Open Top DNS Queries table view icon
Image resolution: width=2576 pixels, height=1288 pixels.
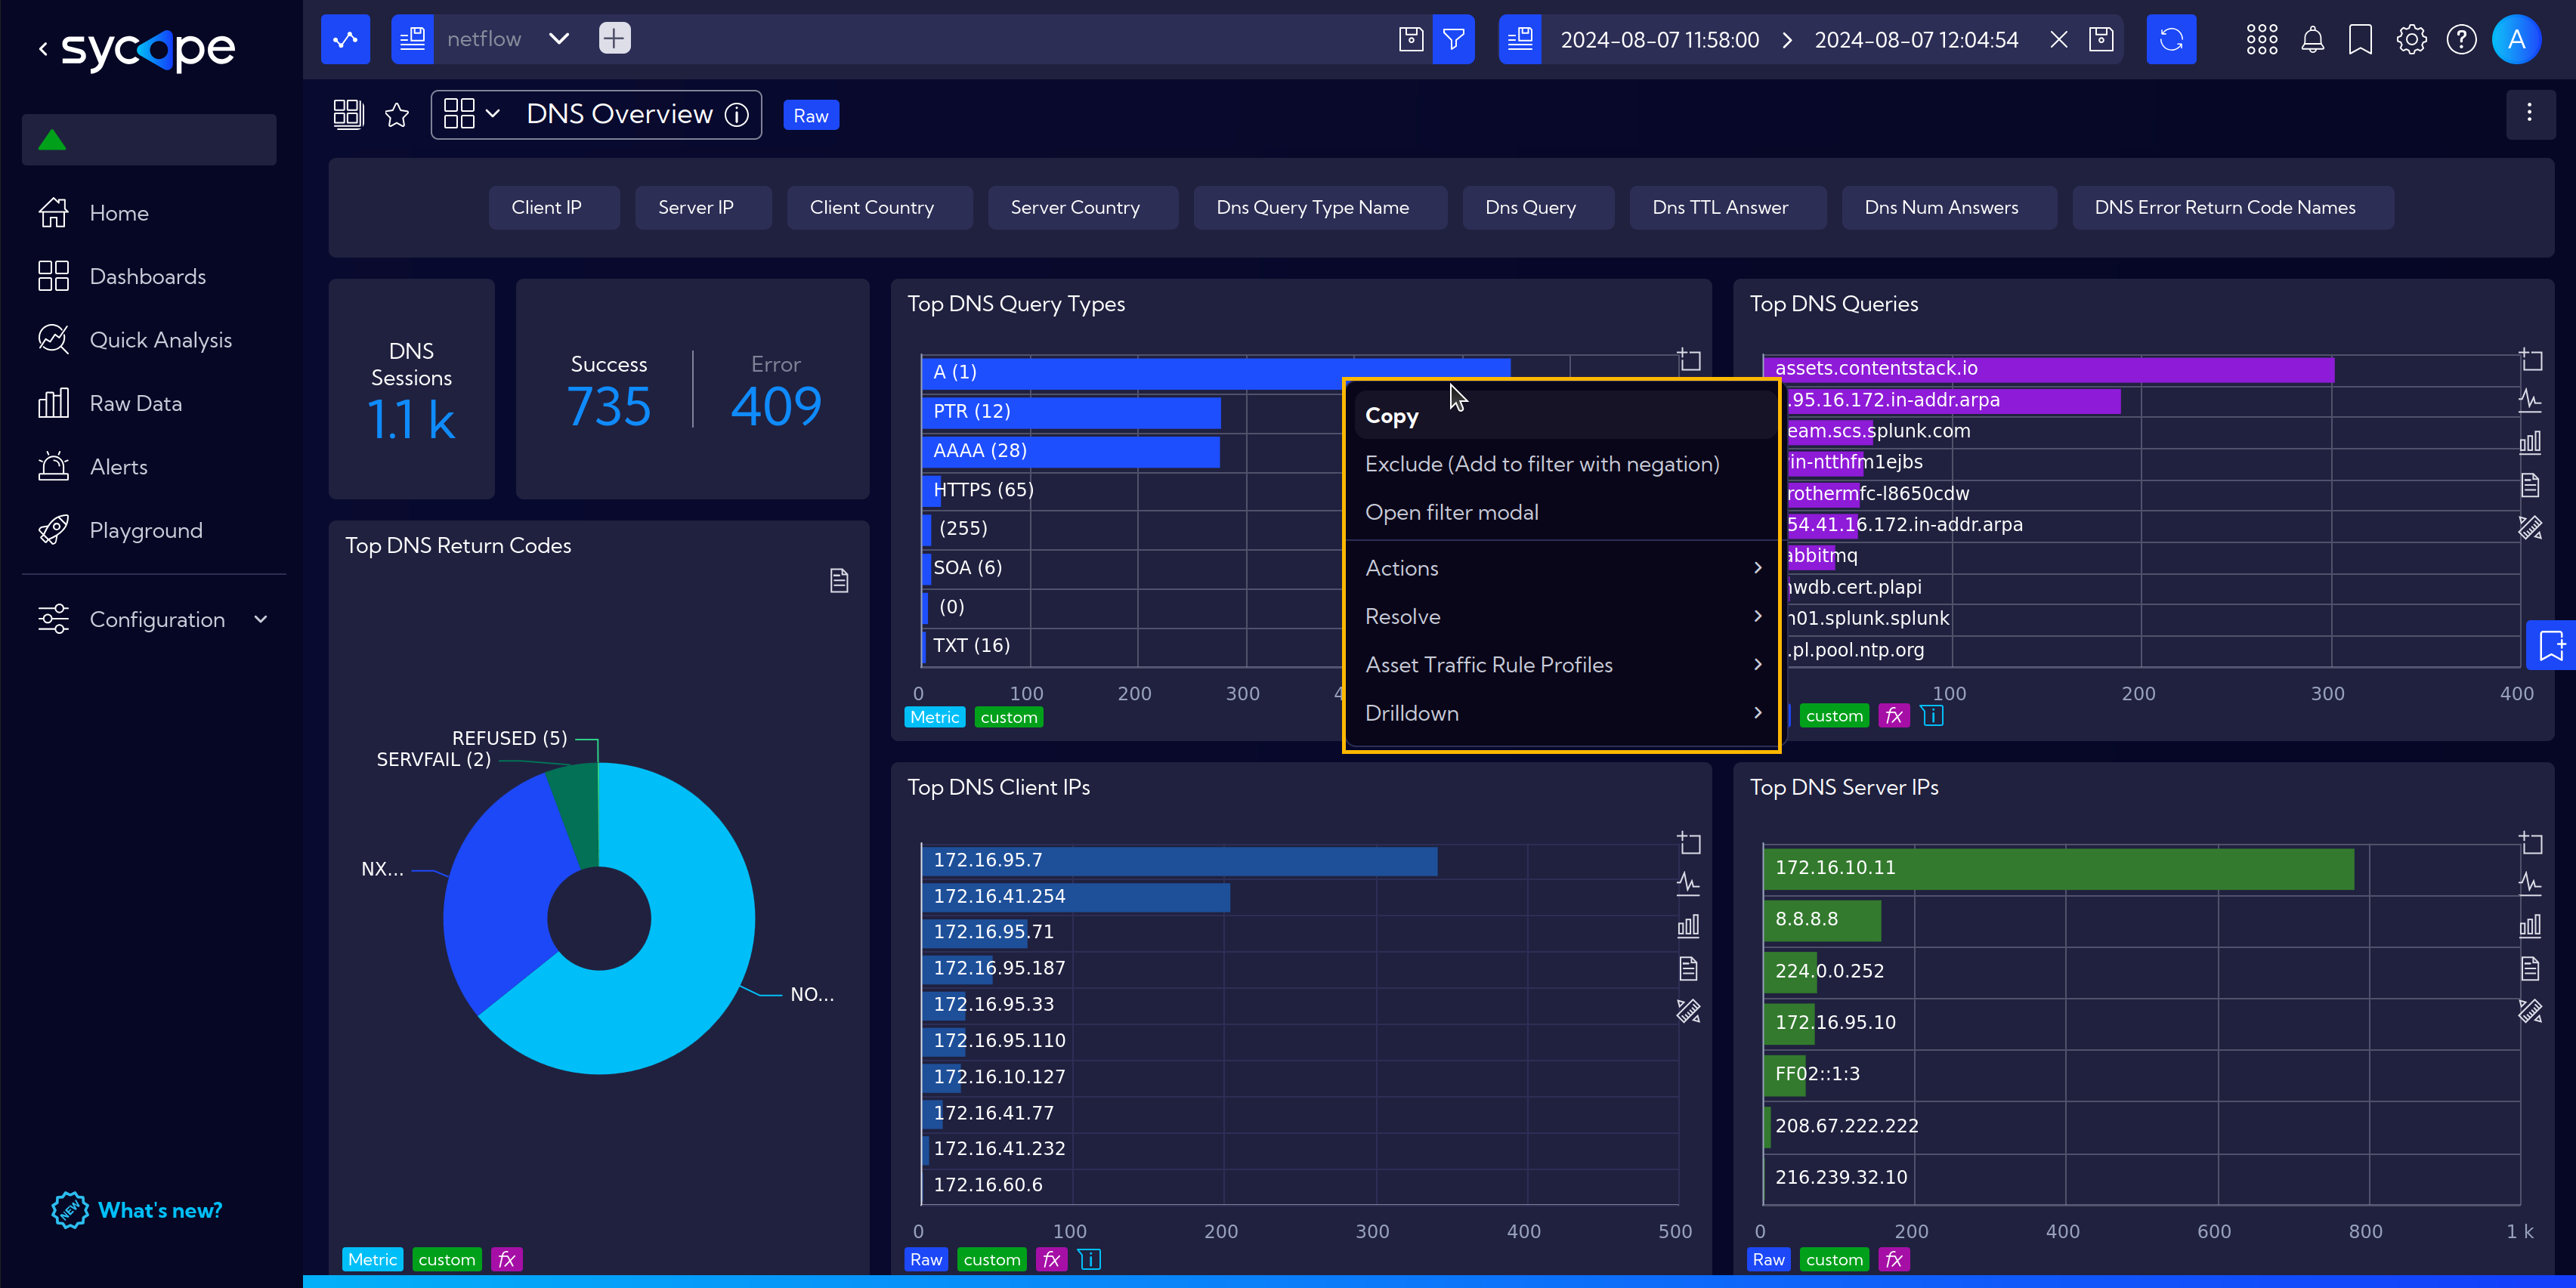(2529, 486)
